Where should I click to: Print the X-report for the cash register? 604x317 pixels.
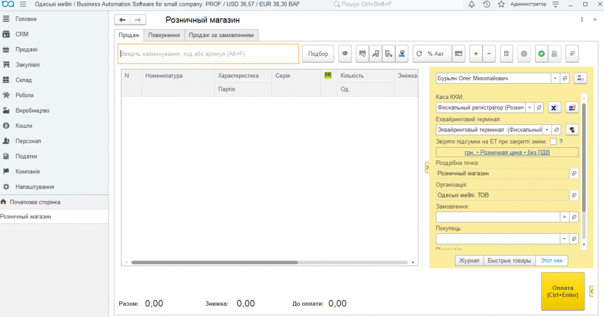point(553,108)
